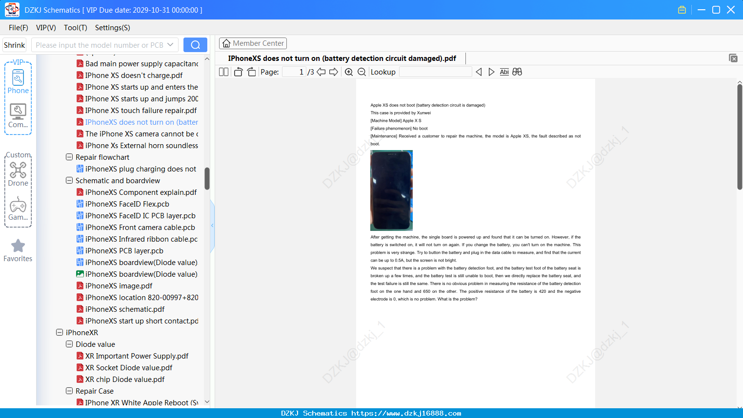743x418 pixels.
Task: Toggle the Abi match option icon
Action: 504,72
